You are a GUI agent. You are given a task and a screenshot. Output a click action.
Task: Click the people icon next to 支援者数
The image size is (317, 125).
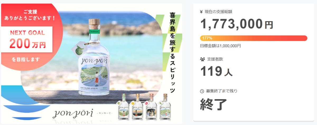[x=203, y=59]
